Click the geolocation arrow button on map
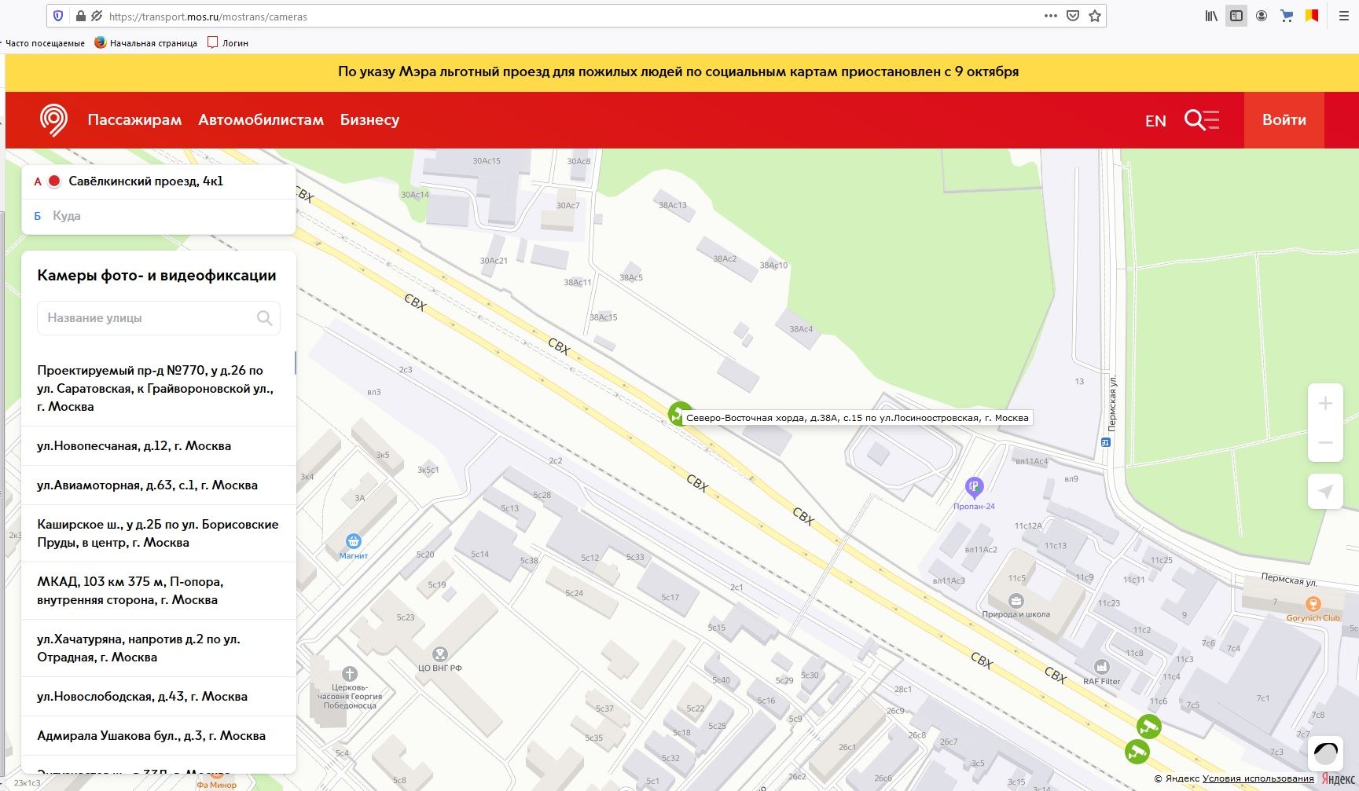 click(1325, 492)
